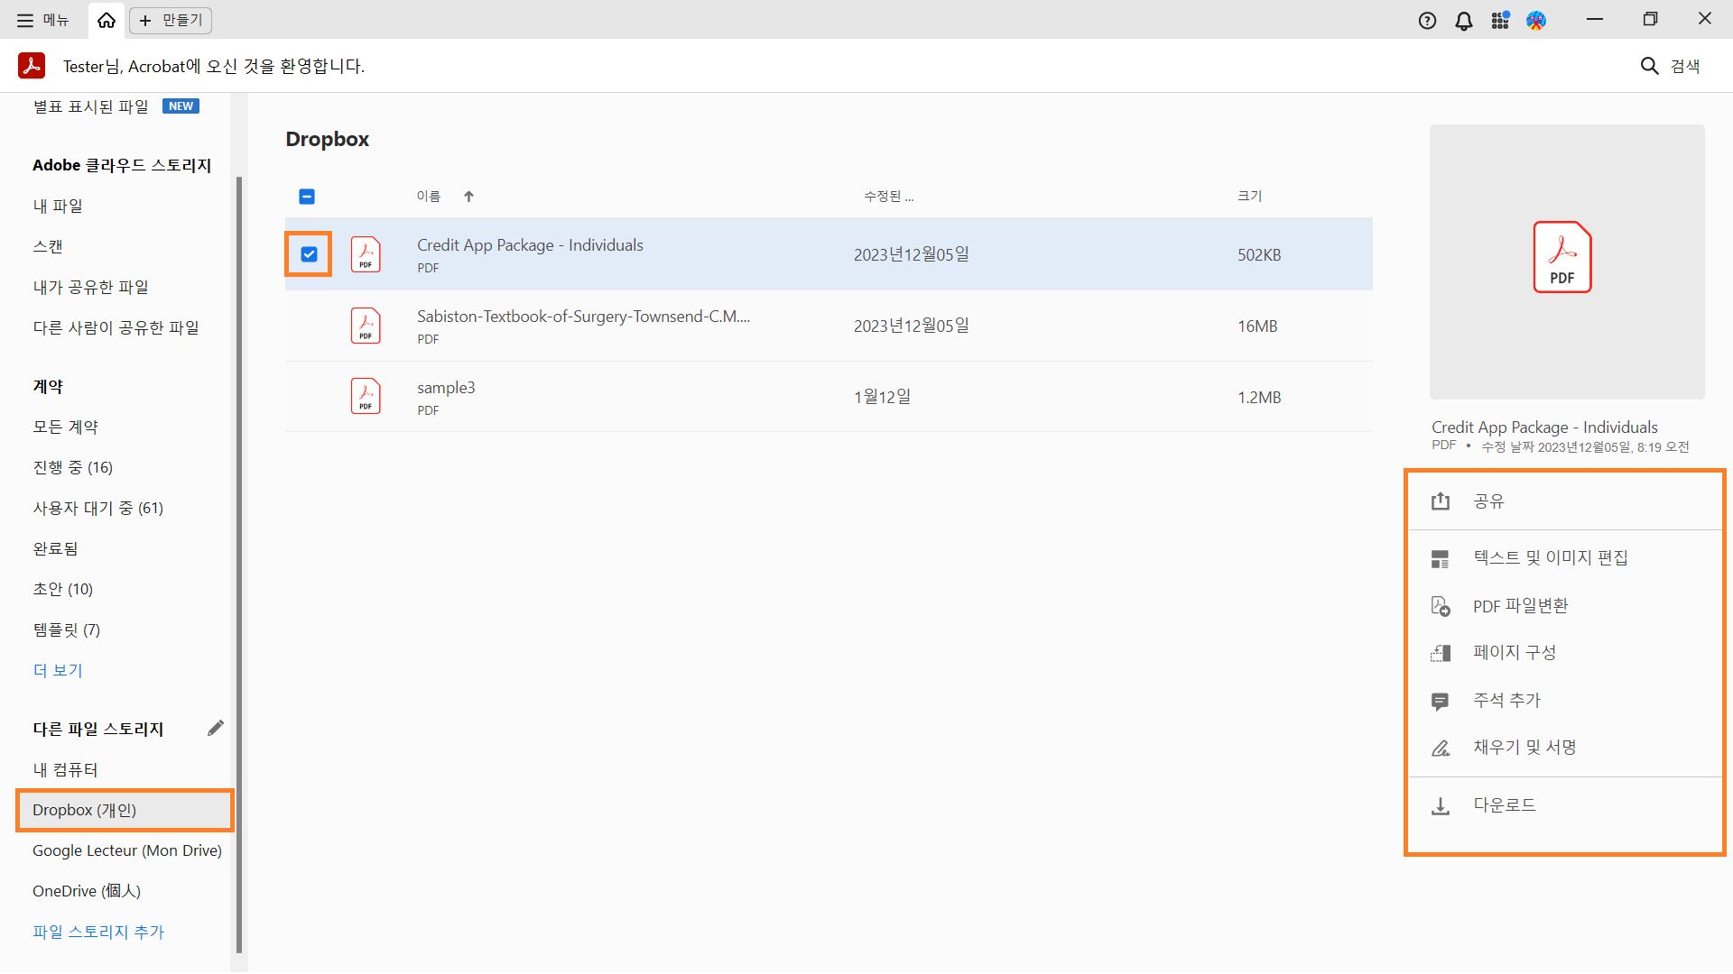Toggle the select-all checkbox in header
Screen dimensions: 1733x974
pos(307,197)
